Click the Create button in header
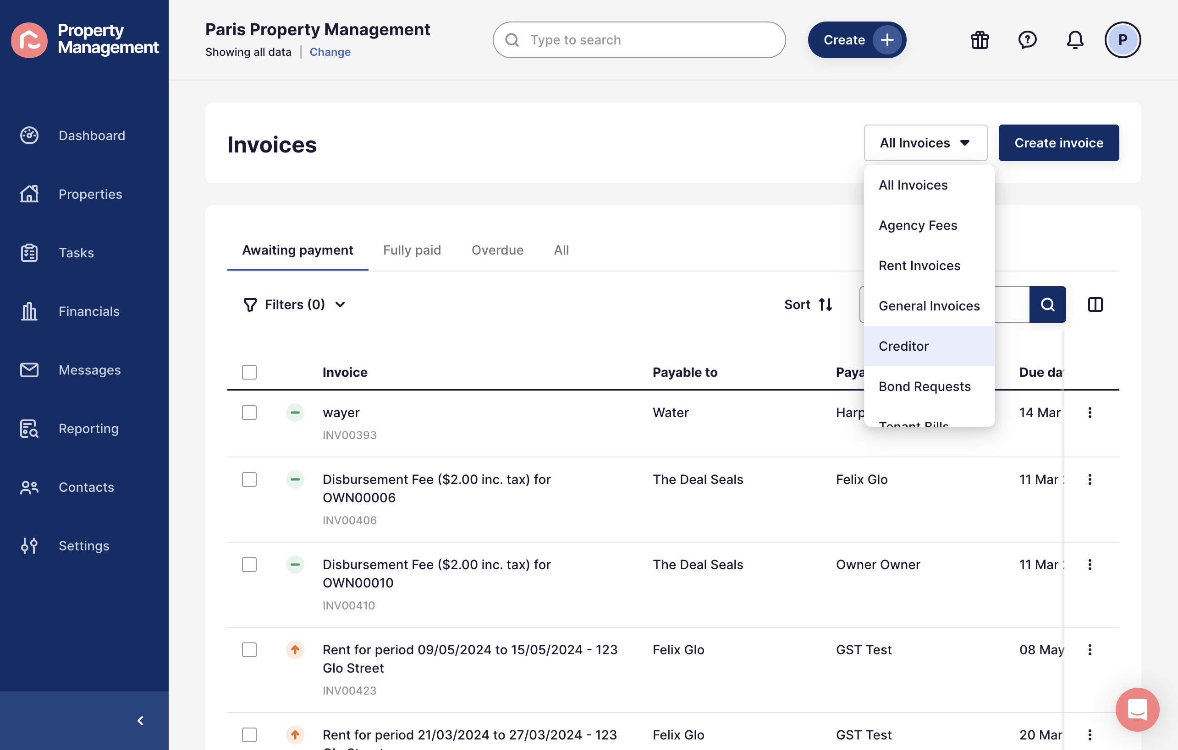Image resolution: width=1178 pixels, height=750 pixels. [x=857, y=39]
